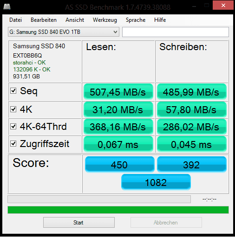
Task: Minimize the AS SSD Benchmark window
Action: [194, 6]
